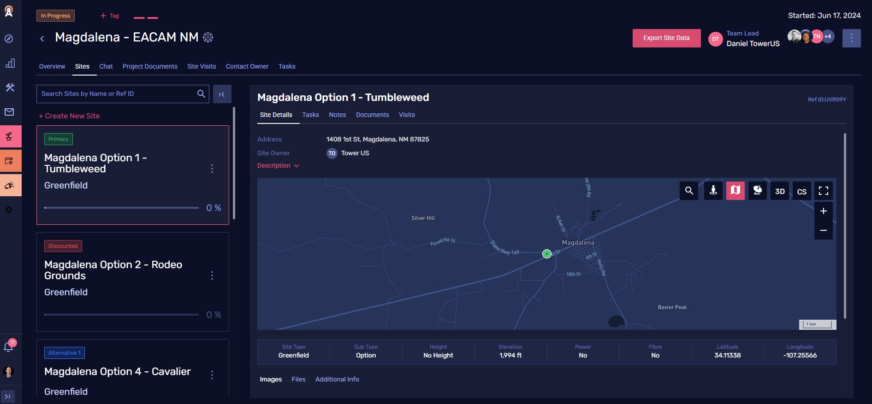Viewport: 872px width, 404px height.
Task: Zoom out on the map
Action: (824, 230)
